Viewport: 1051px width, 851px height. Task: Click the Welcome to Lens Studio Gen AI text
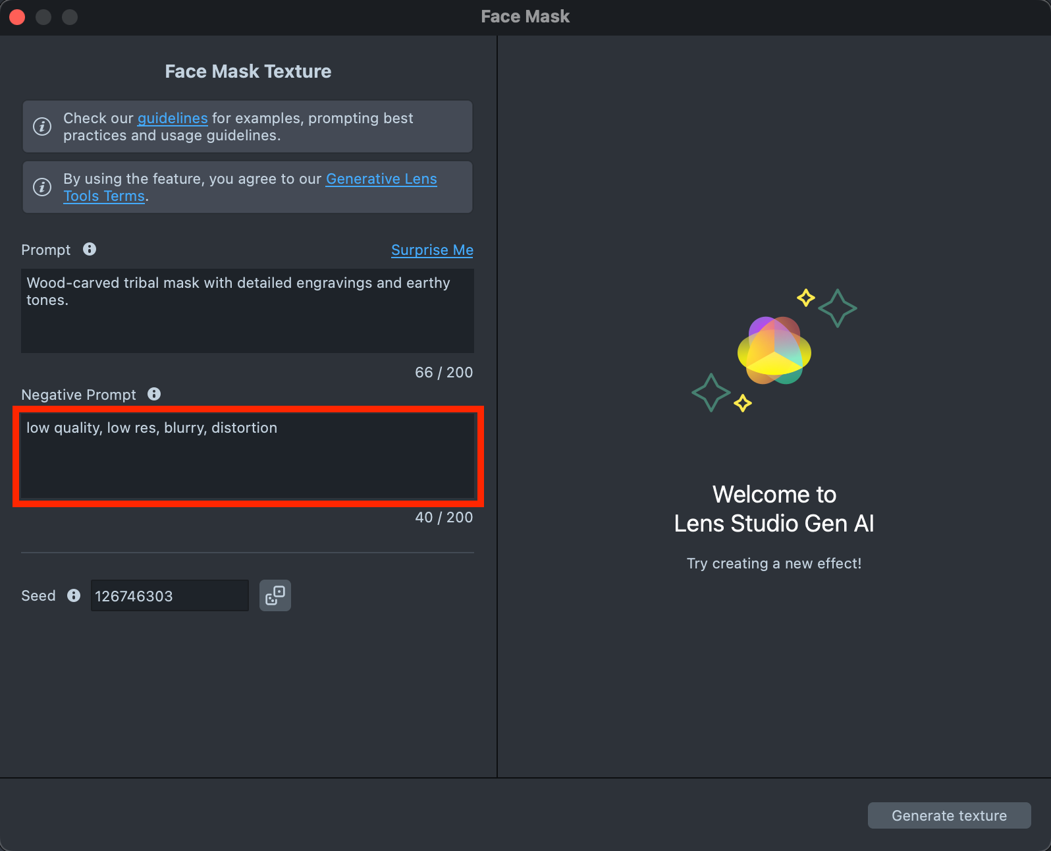(x=774, y=509)
